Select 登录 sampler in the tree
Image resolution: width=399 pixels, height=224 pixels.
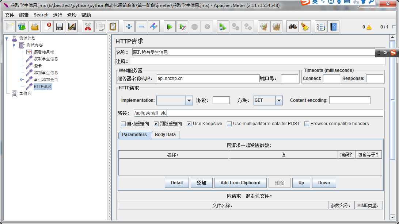click(38, 66)
